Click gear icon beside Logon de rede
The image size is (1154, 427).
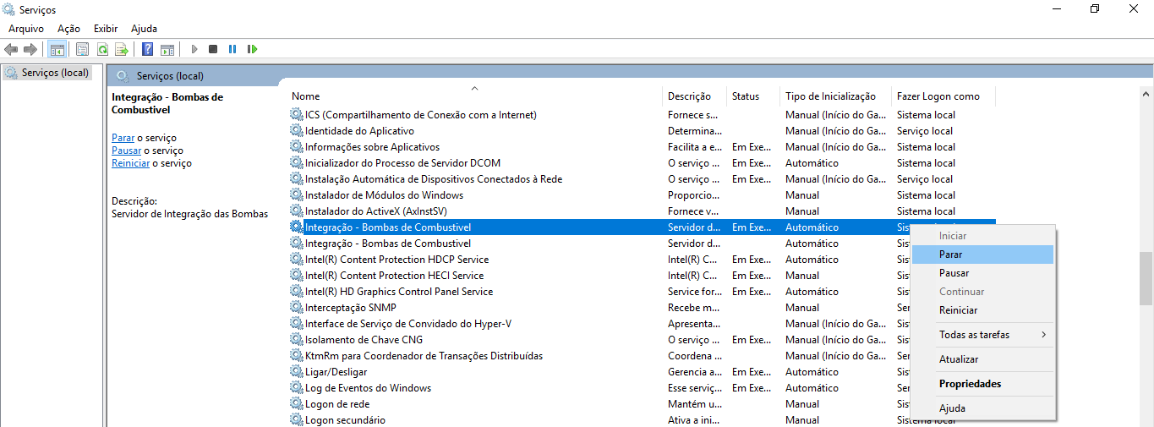click(x=296, y=403)
